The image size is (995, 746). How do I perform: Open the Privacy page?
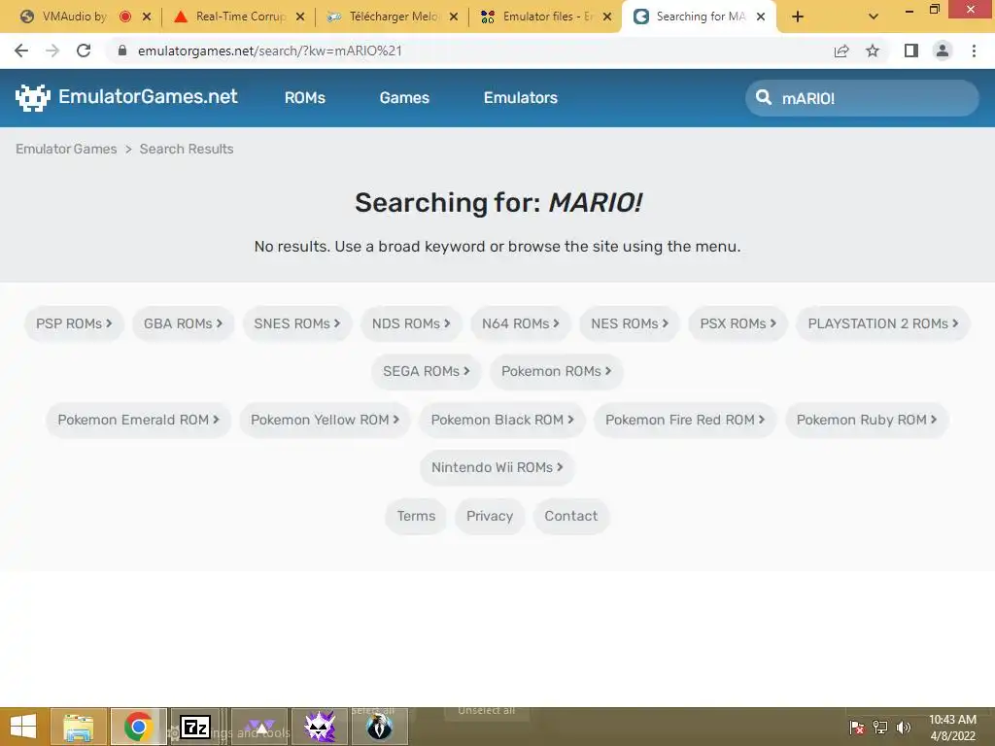click(490, 517)
